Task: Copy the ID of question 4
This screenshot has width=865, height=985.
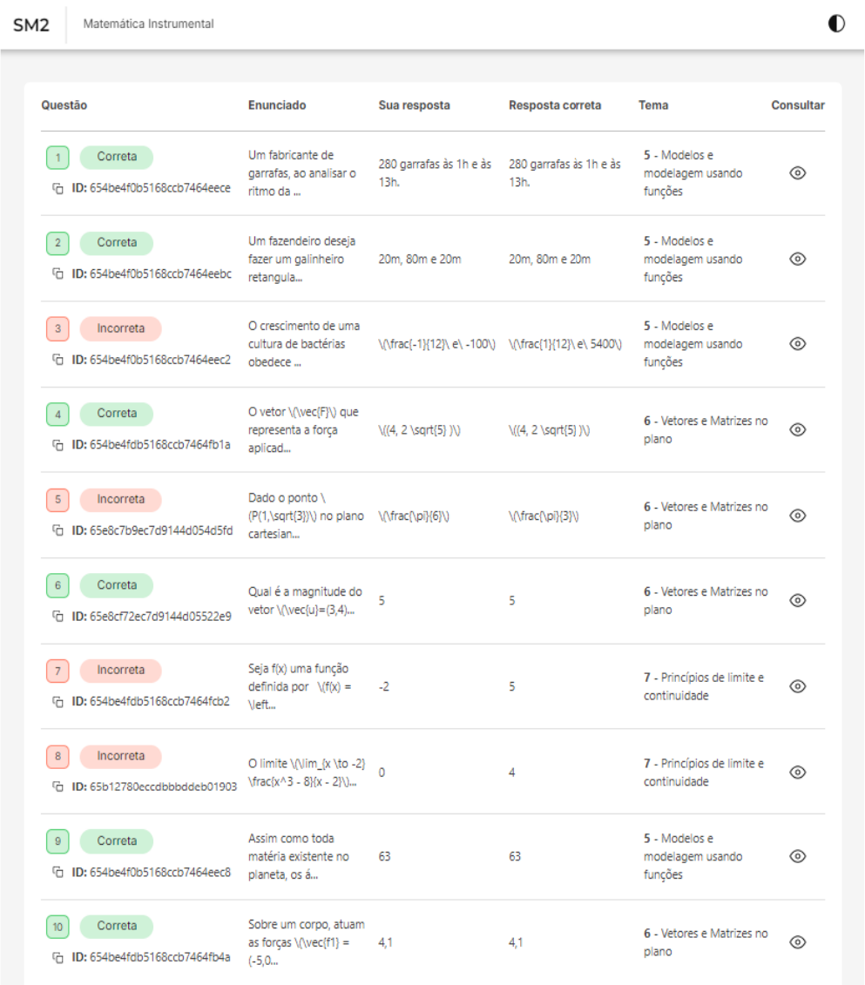Action: [x=58, y=445]
